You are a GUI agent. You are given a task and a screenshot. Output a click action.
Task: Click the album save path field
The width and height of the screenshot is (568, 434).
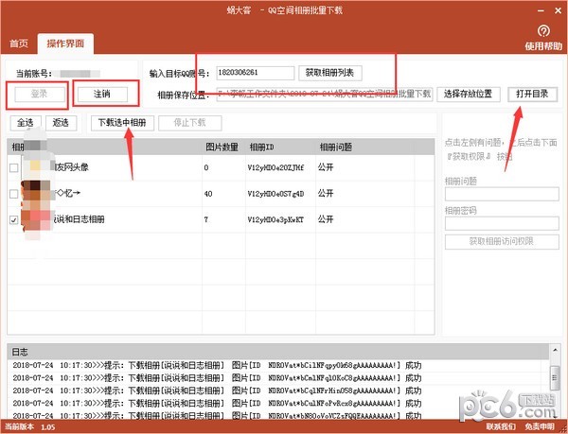324,95
